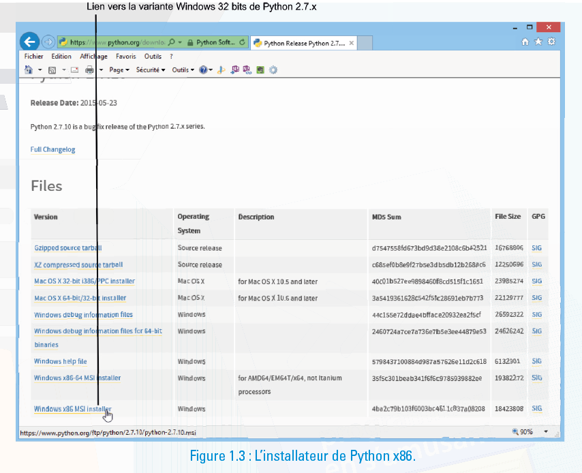Open SIG link for Windows x86 MSI row

(537, 408)
